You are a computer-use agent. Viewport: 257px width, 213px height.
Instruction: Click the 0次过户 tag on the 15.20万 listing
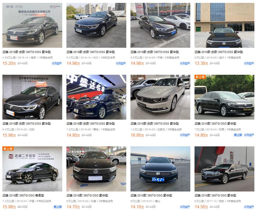click(57, 63)
